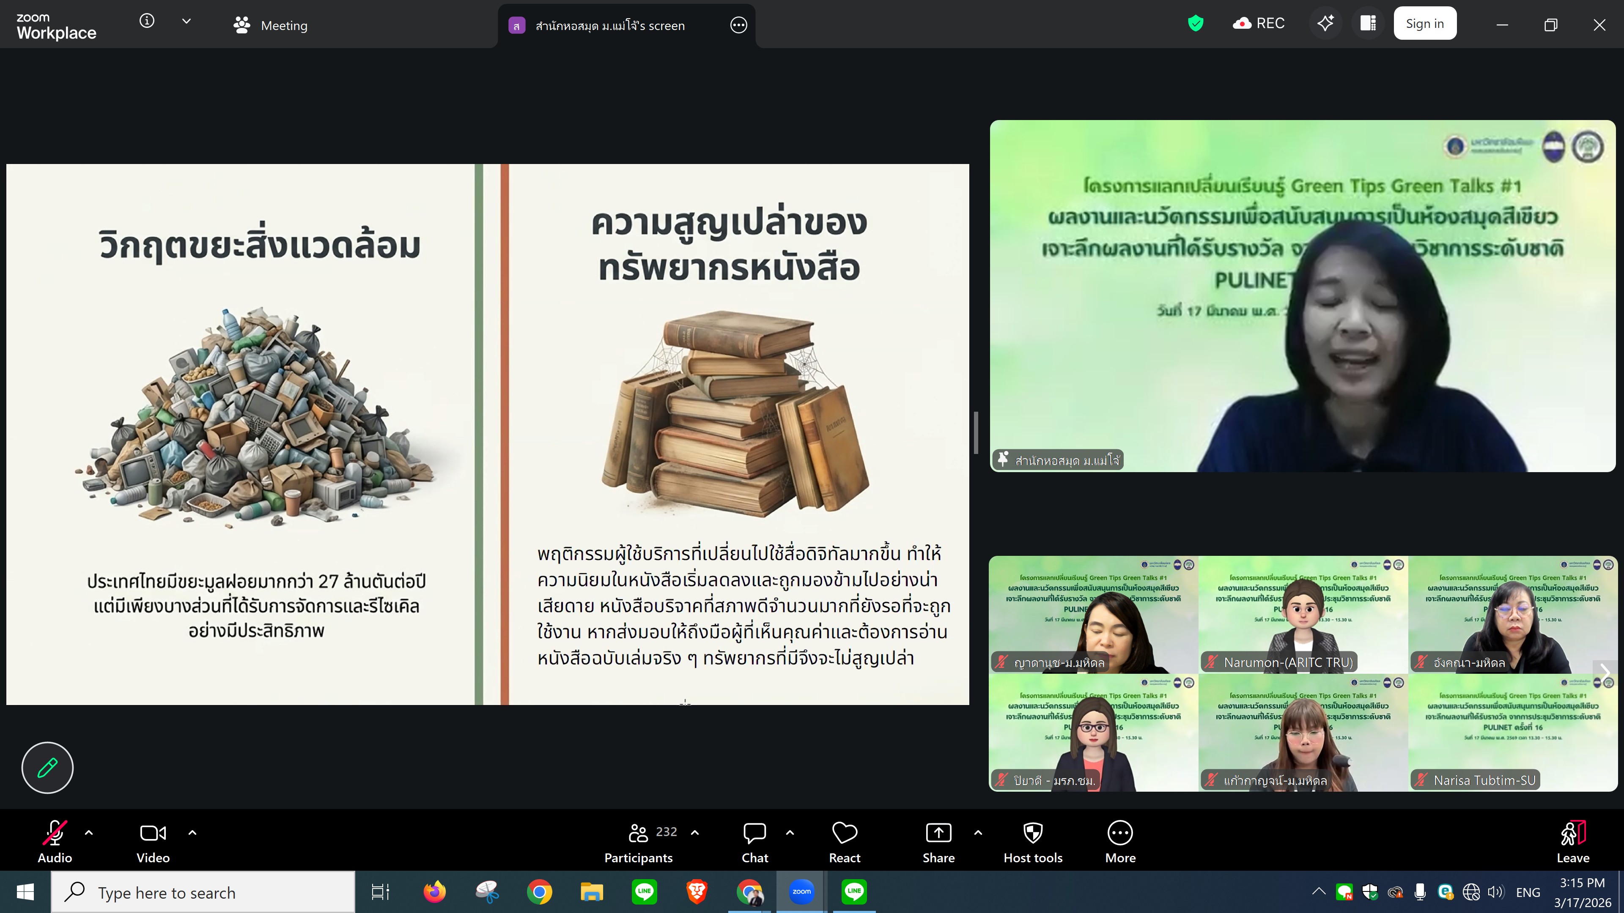Toggle the Video camera
1624x913 pixels.
pyautogui.click(x=153, y=842)
